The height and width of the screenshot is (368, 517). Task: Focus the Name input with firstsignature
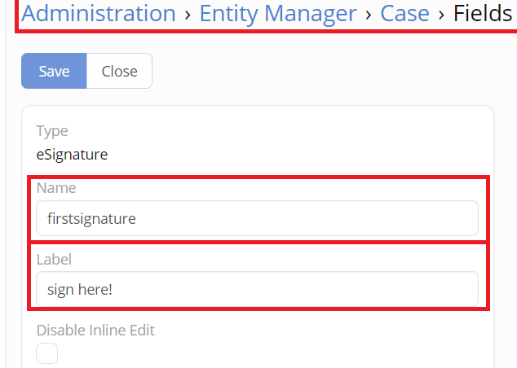click(257, 218)
